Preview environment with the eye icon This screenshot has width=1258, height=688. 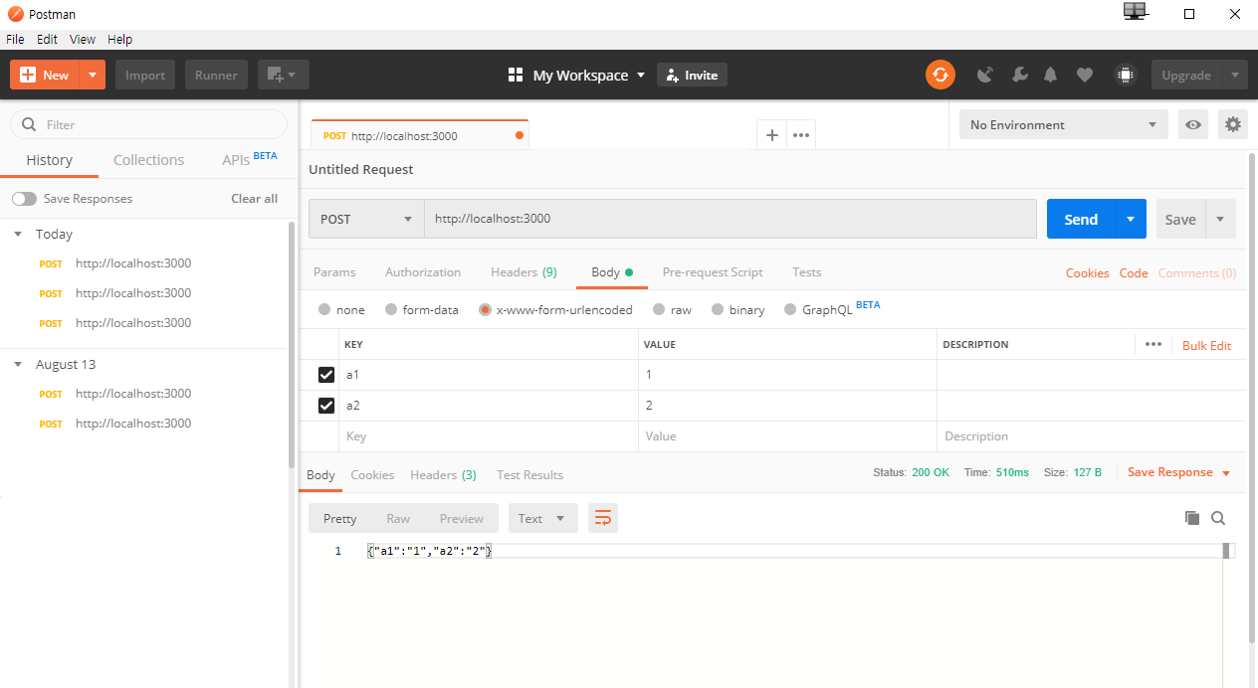1192,123
